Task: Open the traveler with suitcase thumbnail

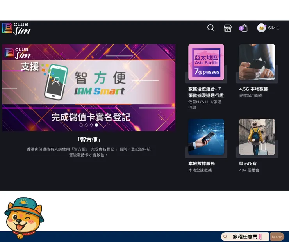Action: (x=257, y=137)
